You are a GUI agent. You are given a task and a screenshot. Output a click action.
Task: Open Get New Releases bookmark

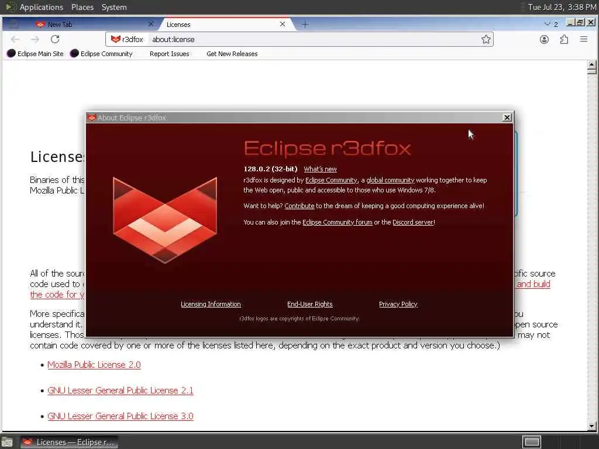[x=232, y=54]
